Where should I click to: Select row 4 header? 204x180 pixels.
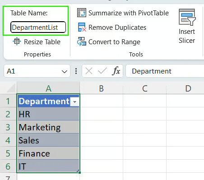pyautogui.click(x=8, y=140)
